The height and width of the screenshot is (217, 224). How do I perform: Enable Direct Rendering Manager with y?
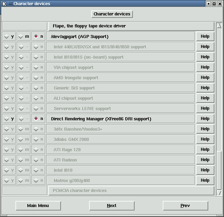pos(9,119)
